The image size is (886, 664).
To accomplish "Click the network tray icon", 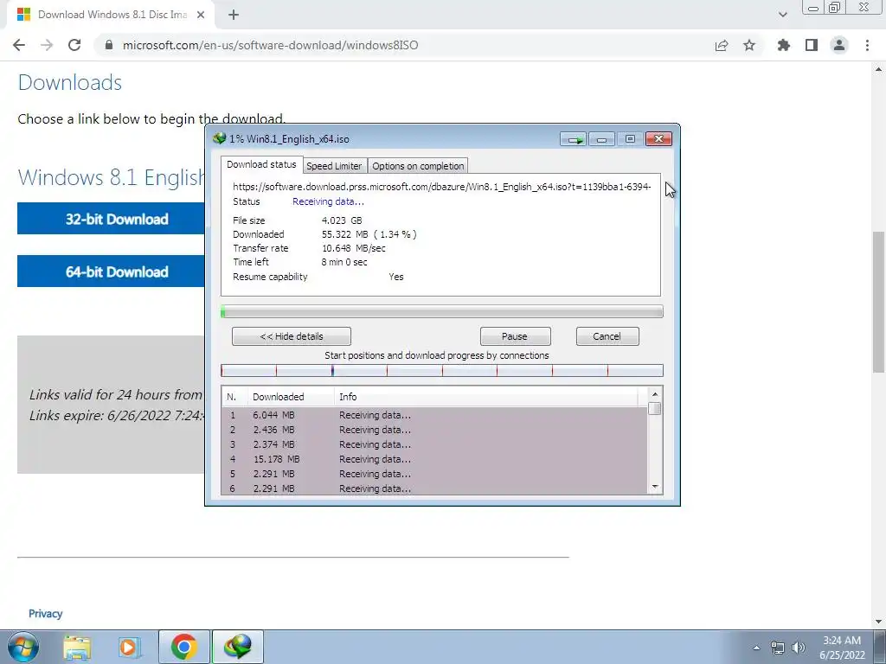I will tap(778, 648).
